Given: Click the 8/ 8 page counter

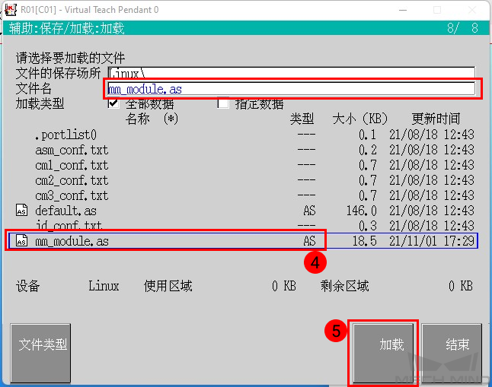Looking at the screenshot, I should (x=462, y=28).
